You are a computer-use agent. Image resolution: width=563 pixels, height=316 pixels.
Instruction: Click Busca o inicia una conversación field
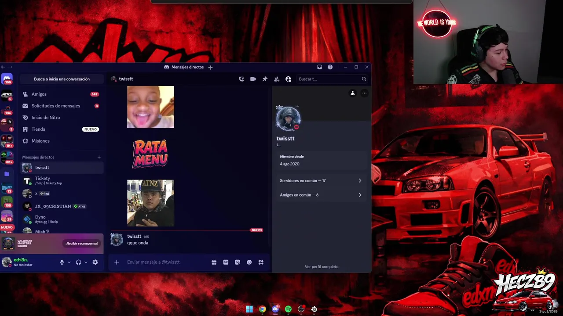pyautogui.click(x=62, y=79)
